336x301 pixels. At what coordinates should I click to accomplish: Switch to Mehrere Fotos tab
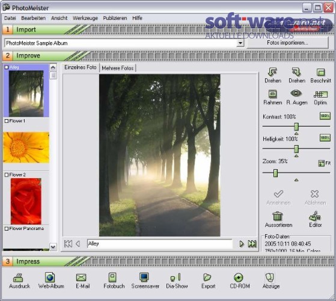(x=117, y=68)
